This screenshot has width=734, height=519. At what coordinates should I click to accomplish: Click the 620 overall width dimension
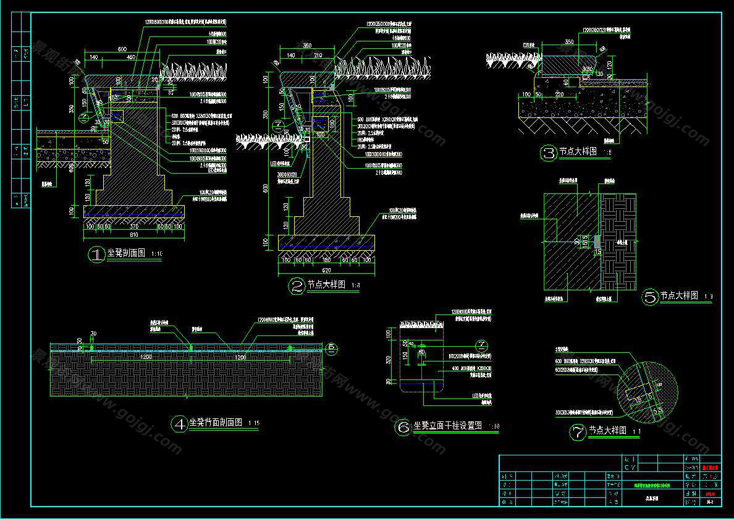(326, 269)
